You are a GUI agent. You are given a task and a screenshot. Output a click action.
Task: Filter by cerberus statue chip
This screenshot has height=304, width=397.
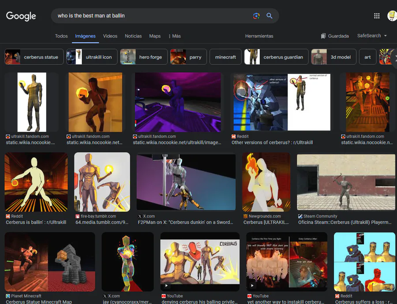pos(34,57)
